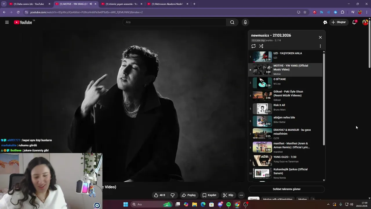Close the MOTIVE - YIN YANG browser tab
Viewport: 371px width, 209px height.
click(95, 4)
